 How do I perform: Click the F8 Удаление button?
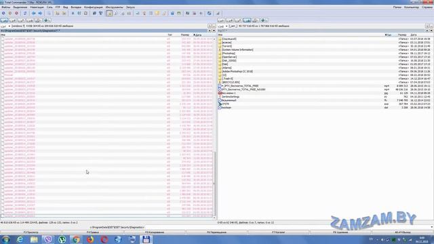click(340, 232)
